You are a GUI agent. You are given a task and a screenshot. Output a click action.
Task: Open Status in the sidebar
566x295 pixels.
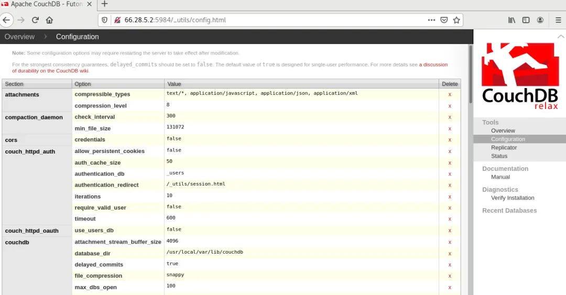tap(499, 156)
